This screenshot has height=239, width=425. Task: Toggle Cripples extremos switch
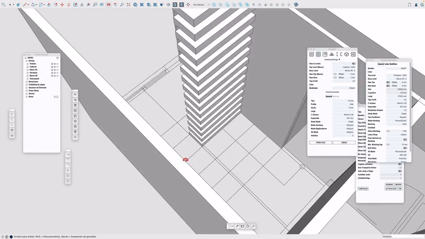coord(400,164)
